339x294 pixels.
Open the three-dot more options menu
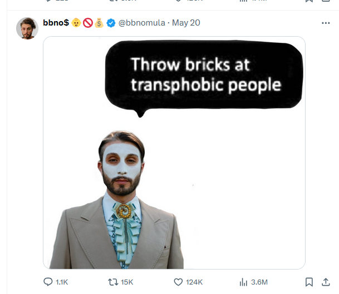[x=326, y=23]
